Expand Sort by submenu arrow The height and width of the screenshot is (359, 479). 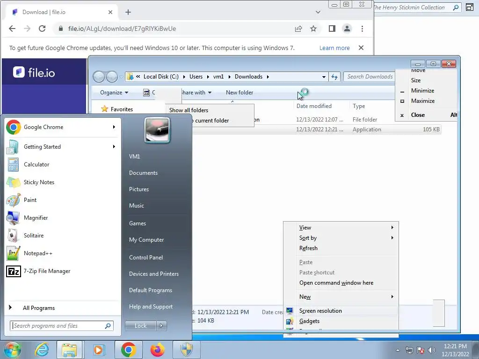(392, 238)
